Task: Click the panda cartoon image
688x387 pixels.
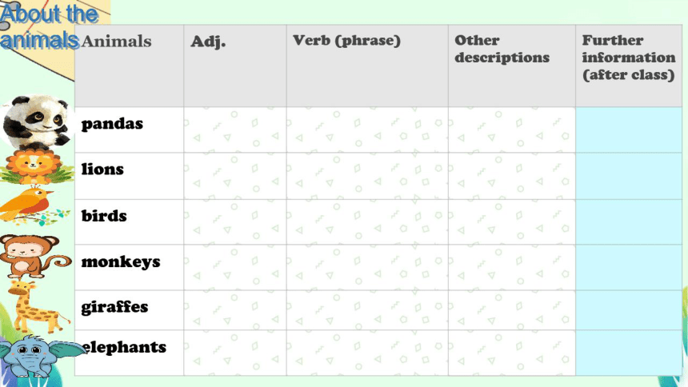Action: click(36, 122)
